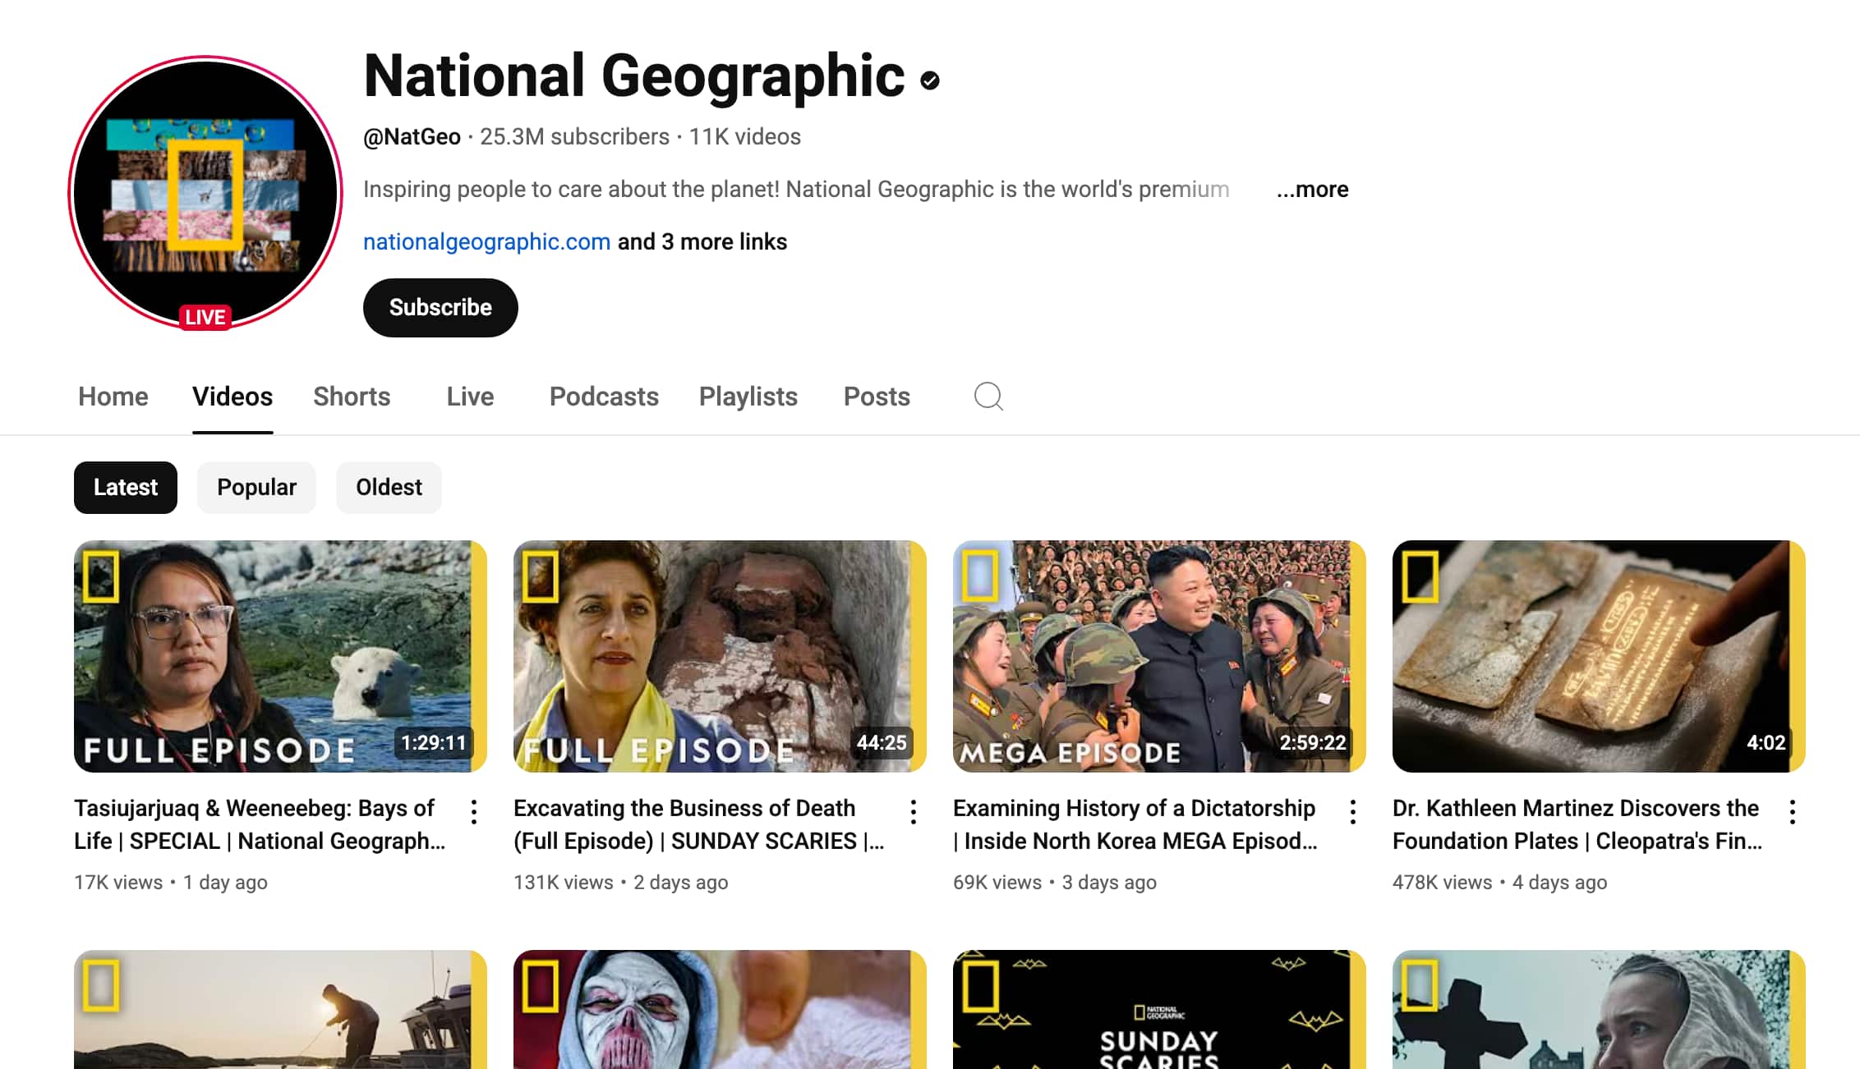This screenshot has width=1860, height=1069.
Task: Click the red LIVE badge on avatar
Action: pos(205,317)
